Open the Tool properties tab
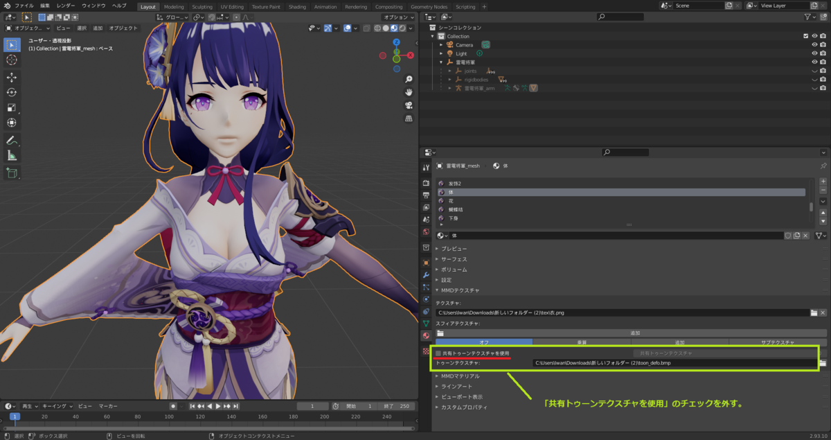The width and height of the screenshot is (831, 440). click(426, 168)
